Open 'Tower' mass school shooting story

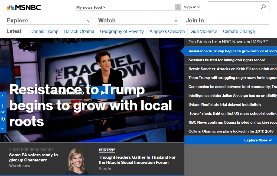[231, 113]
